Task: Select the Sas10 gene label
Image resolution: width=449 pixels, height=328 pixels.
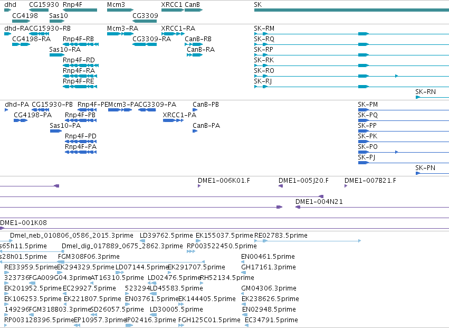Action: pyautogui.click(x=59, y=15)
